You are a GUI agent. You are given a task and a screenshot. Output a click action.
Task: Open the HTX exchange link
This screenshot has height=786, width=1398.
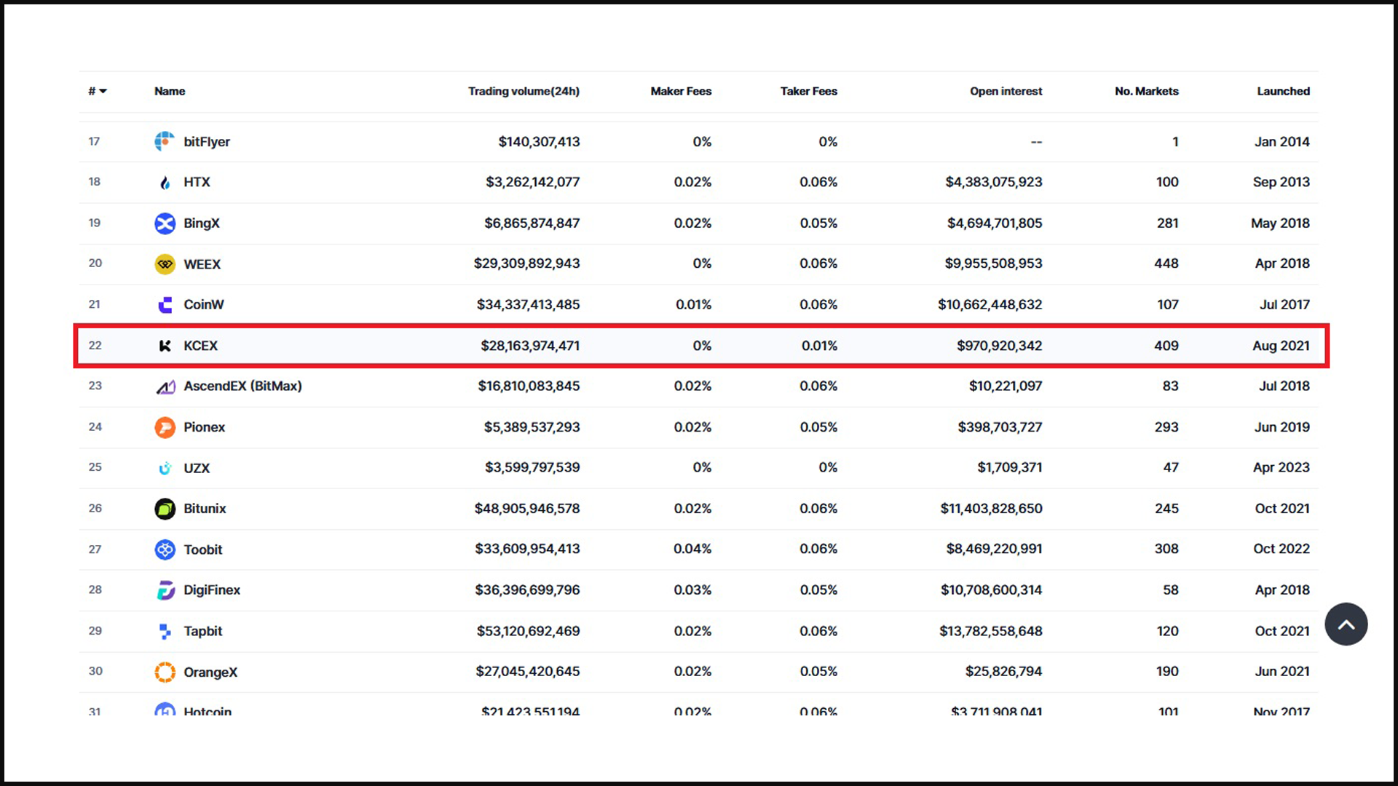coord(197,182)
